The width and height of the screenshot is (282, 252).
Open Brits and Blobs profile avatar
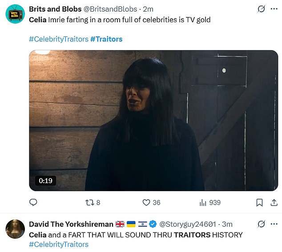(x=15, y=14)
